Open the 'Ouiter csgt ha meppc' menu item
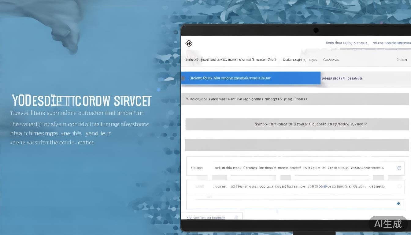Screen dimensions: 411x235 point(300,60)
